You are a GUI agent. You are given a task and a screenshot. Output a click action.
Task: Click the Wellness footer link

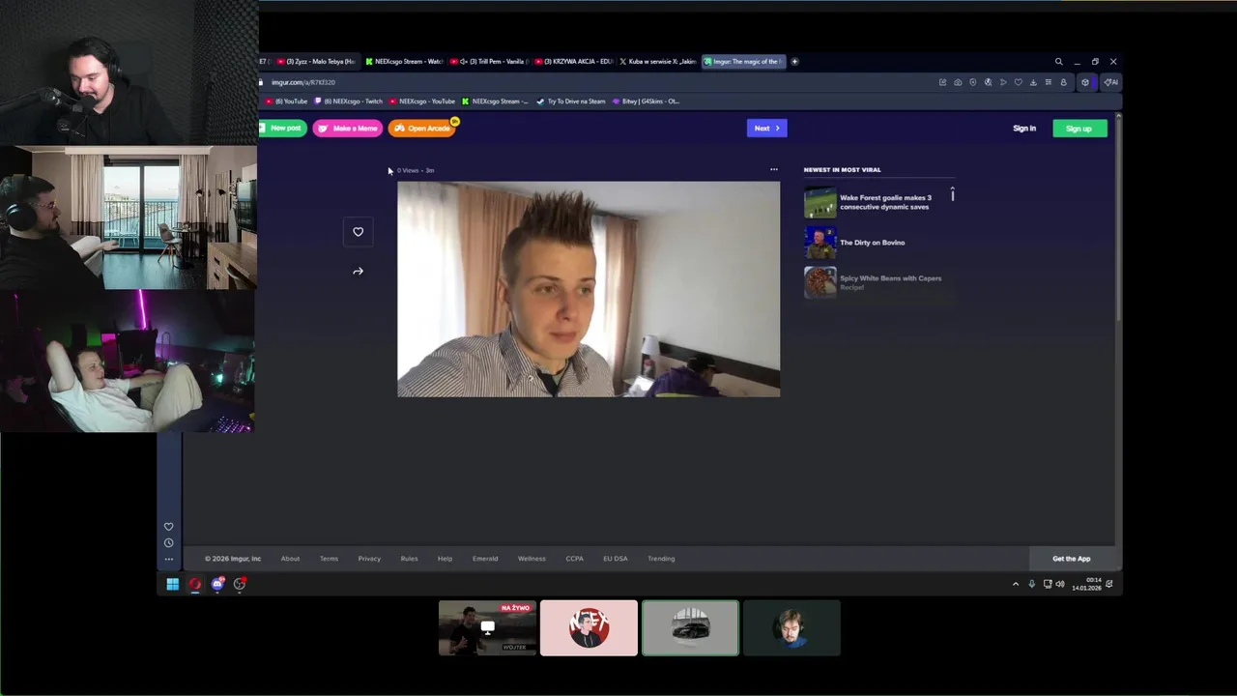click(x=532, y=559)
